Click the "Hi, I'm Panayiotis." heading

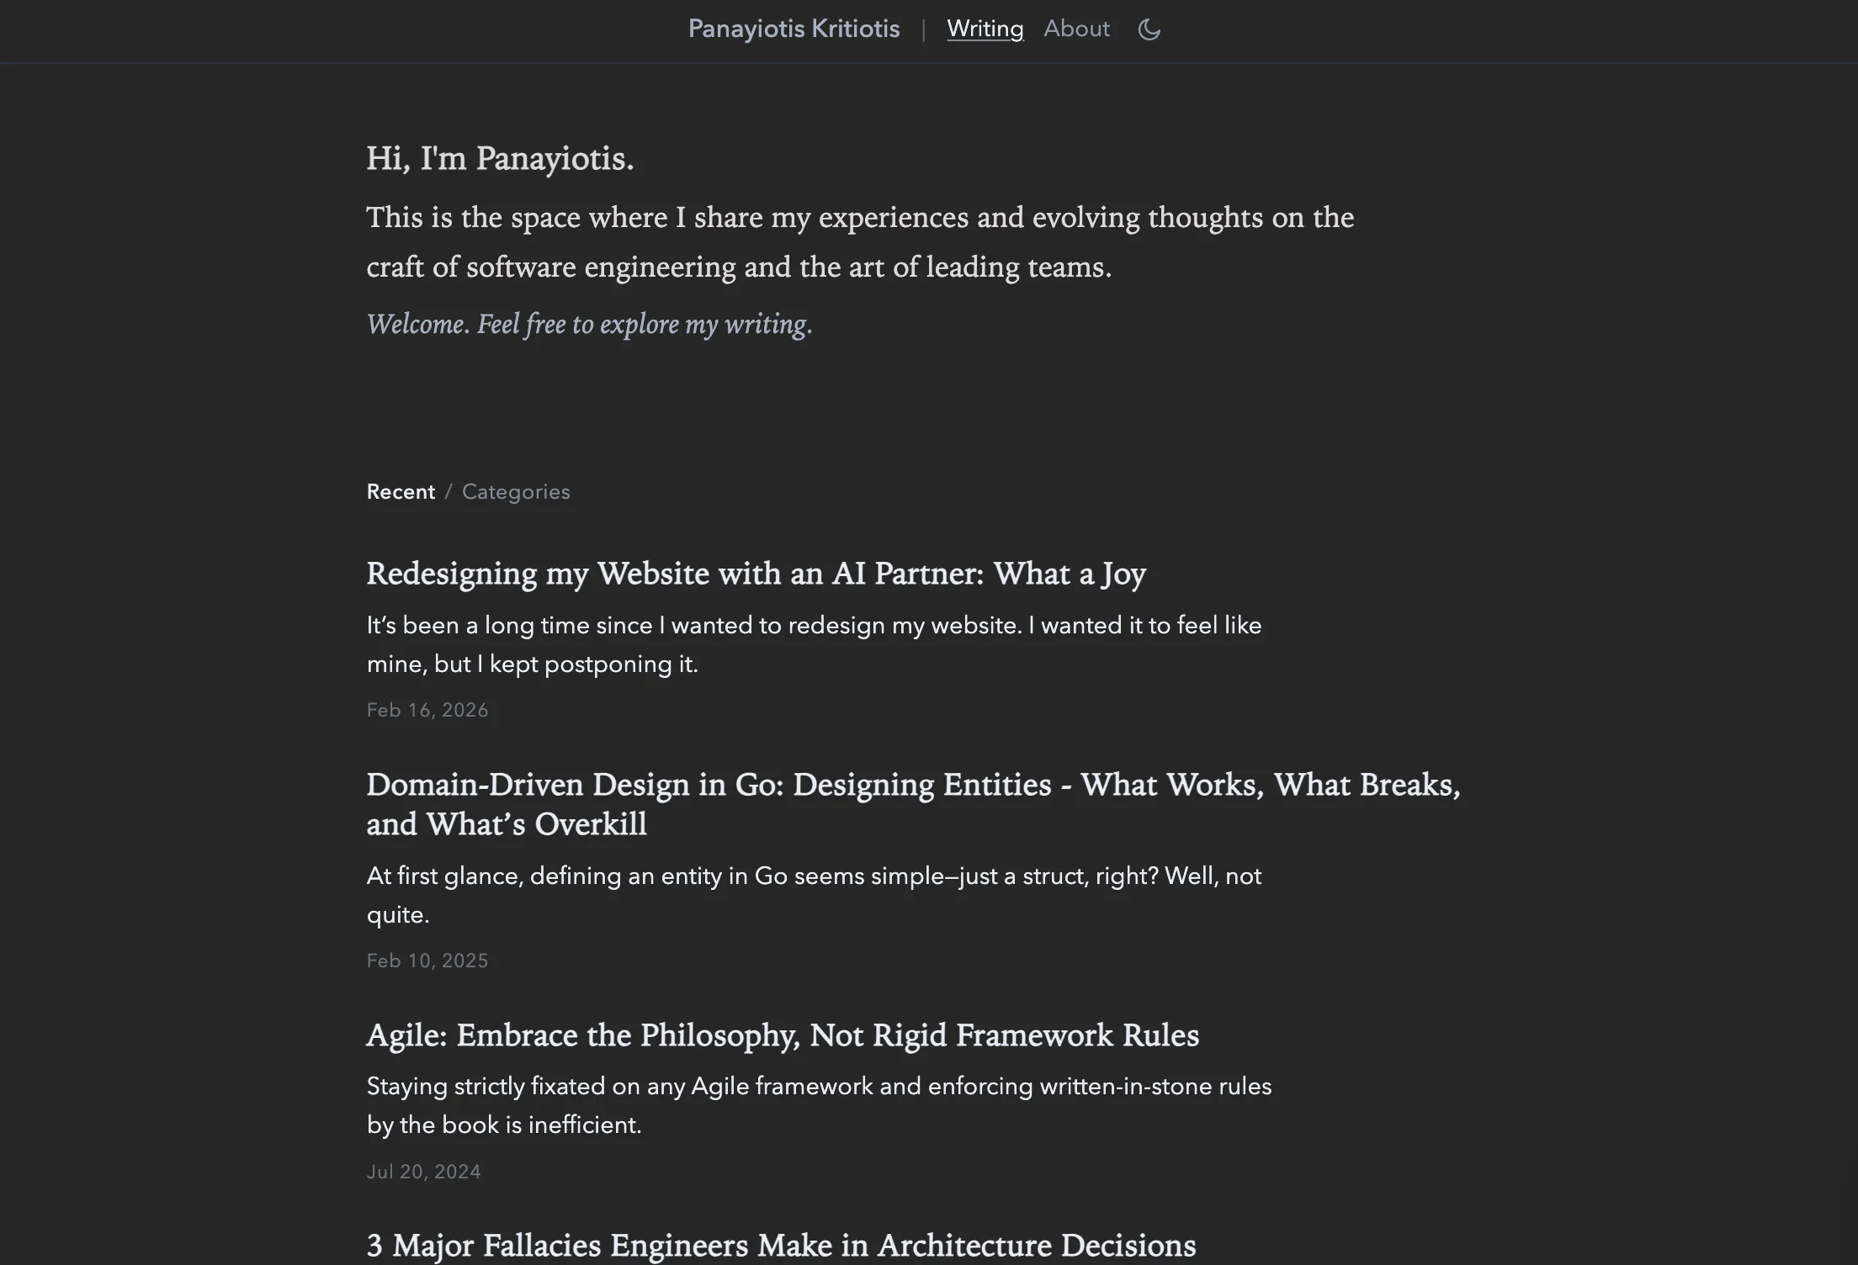point(500,159)
